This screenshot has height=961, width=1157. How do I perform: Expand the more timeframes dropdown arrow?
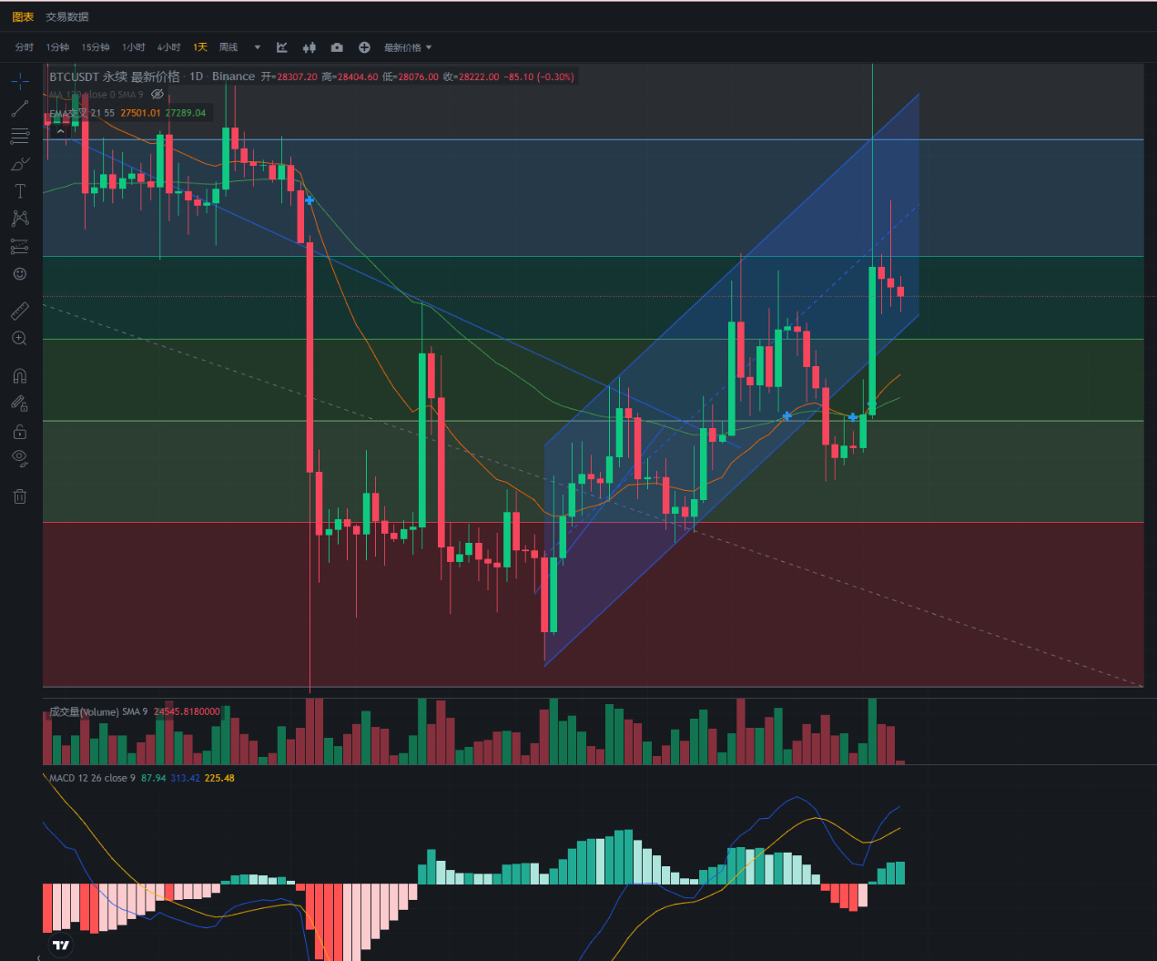point(257,47)
